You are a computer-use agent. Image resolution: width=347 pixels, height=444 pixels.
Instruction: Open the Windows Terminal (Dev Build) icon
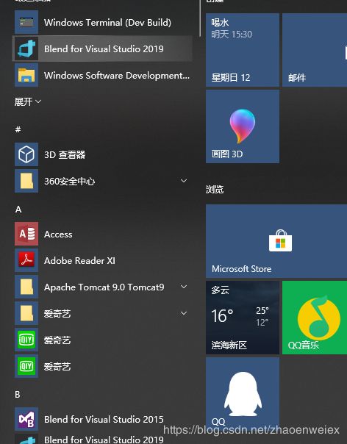click(26, 22)
